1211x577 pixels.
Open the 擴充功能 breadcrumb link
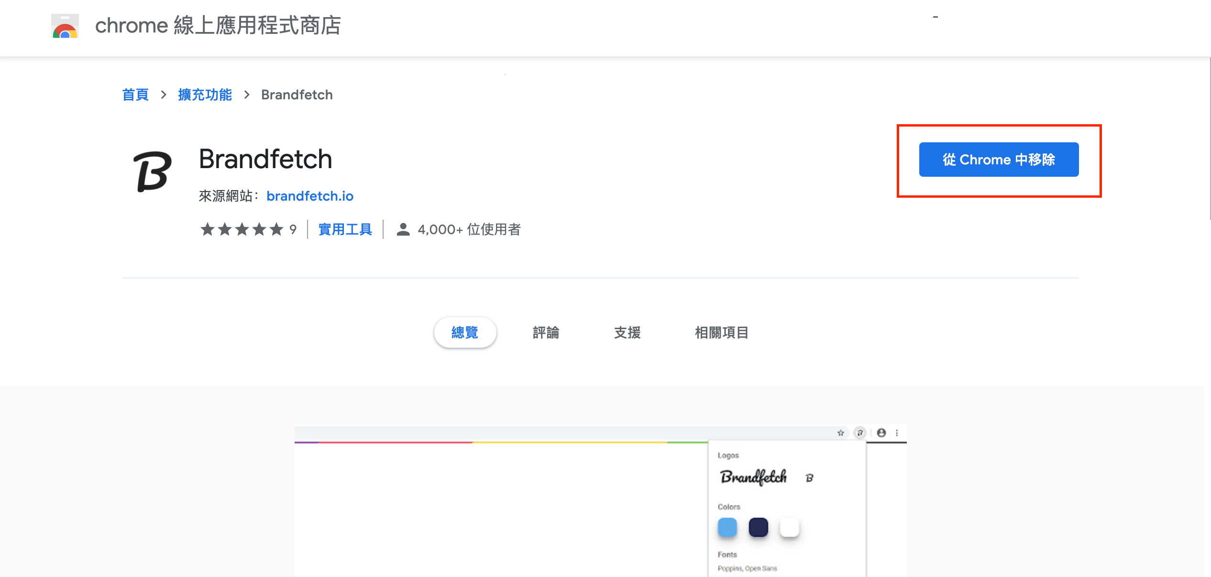205,95
